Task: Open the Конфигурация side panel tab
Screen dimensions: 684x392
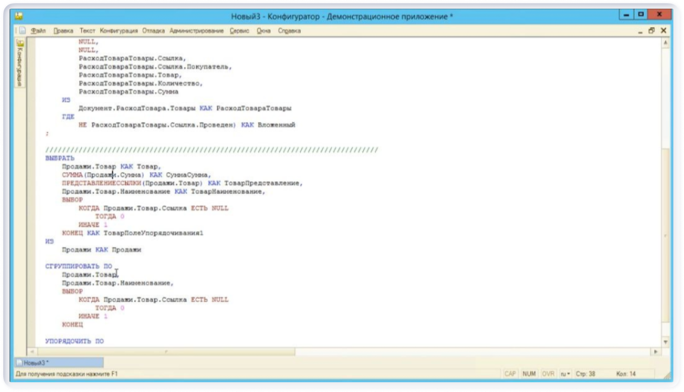Action: tap(20, 64)
